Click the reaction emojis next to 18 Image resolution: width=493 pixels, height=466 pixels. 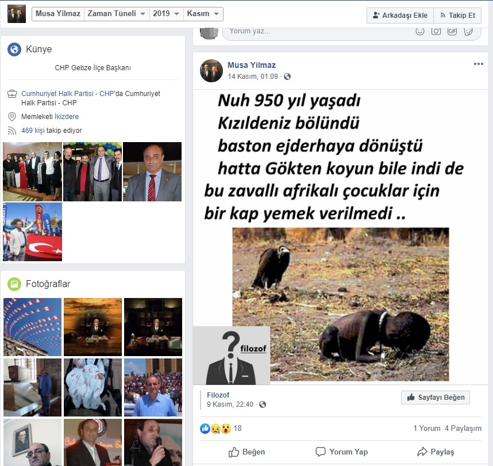(x=215, y=428)
